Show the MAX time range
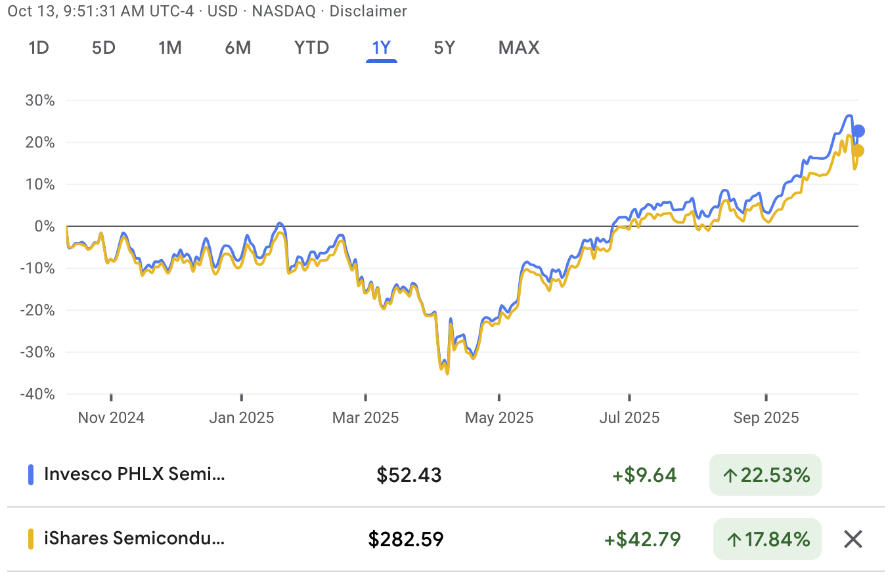Image resolution: width=888 pixels, height=581 pixels. click(519, 48)
